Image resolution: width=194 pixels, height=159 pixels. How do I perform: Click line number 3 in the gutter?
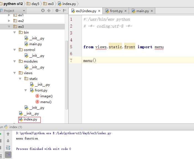pos(71,33)
